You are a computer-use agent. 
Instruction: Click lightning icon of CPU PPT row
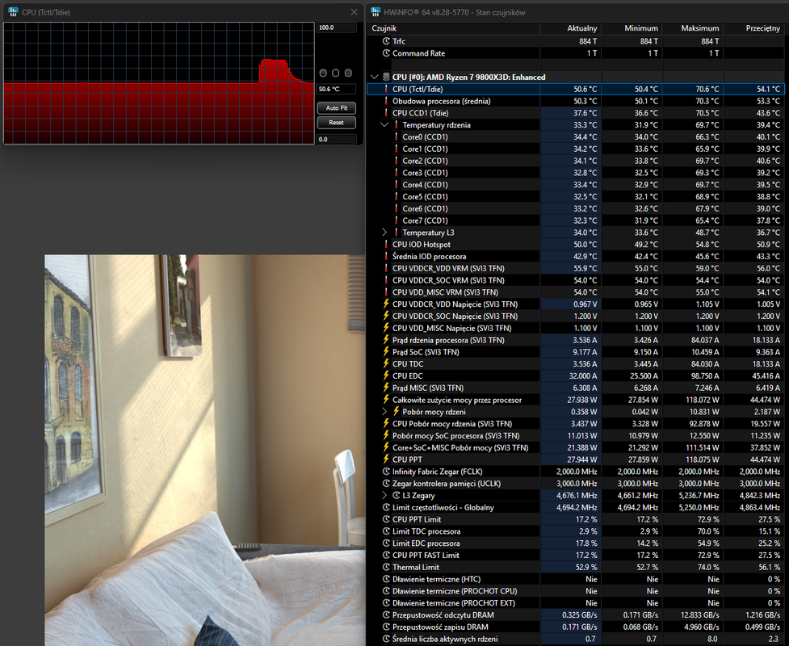(386, 459)
